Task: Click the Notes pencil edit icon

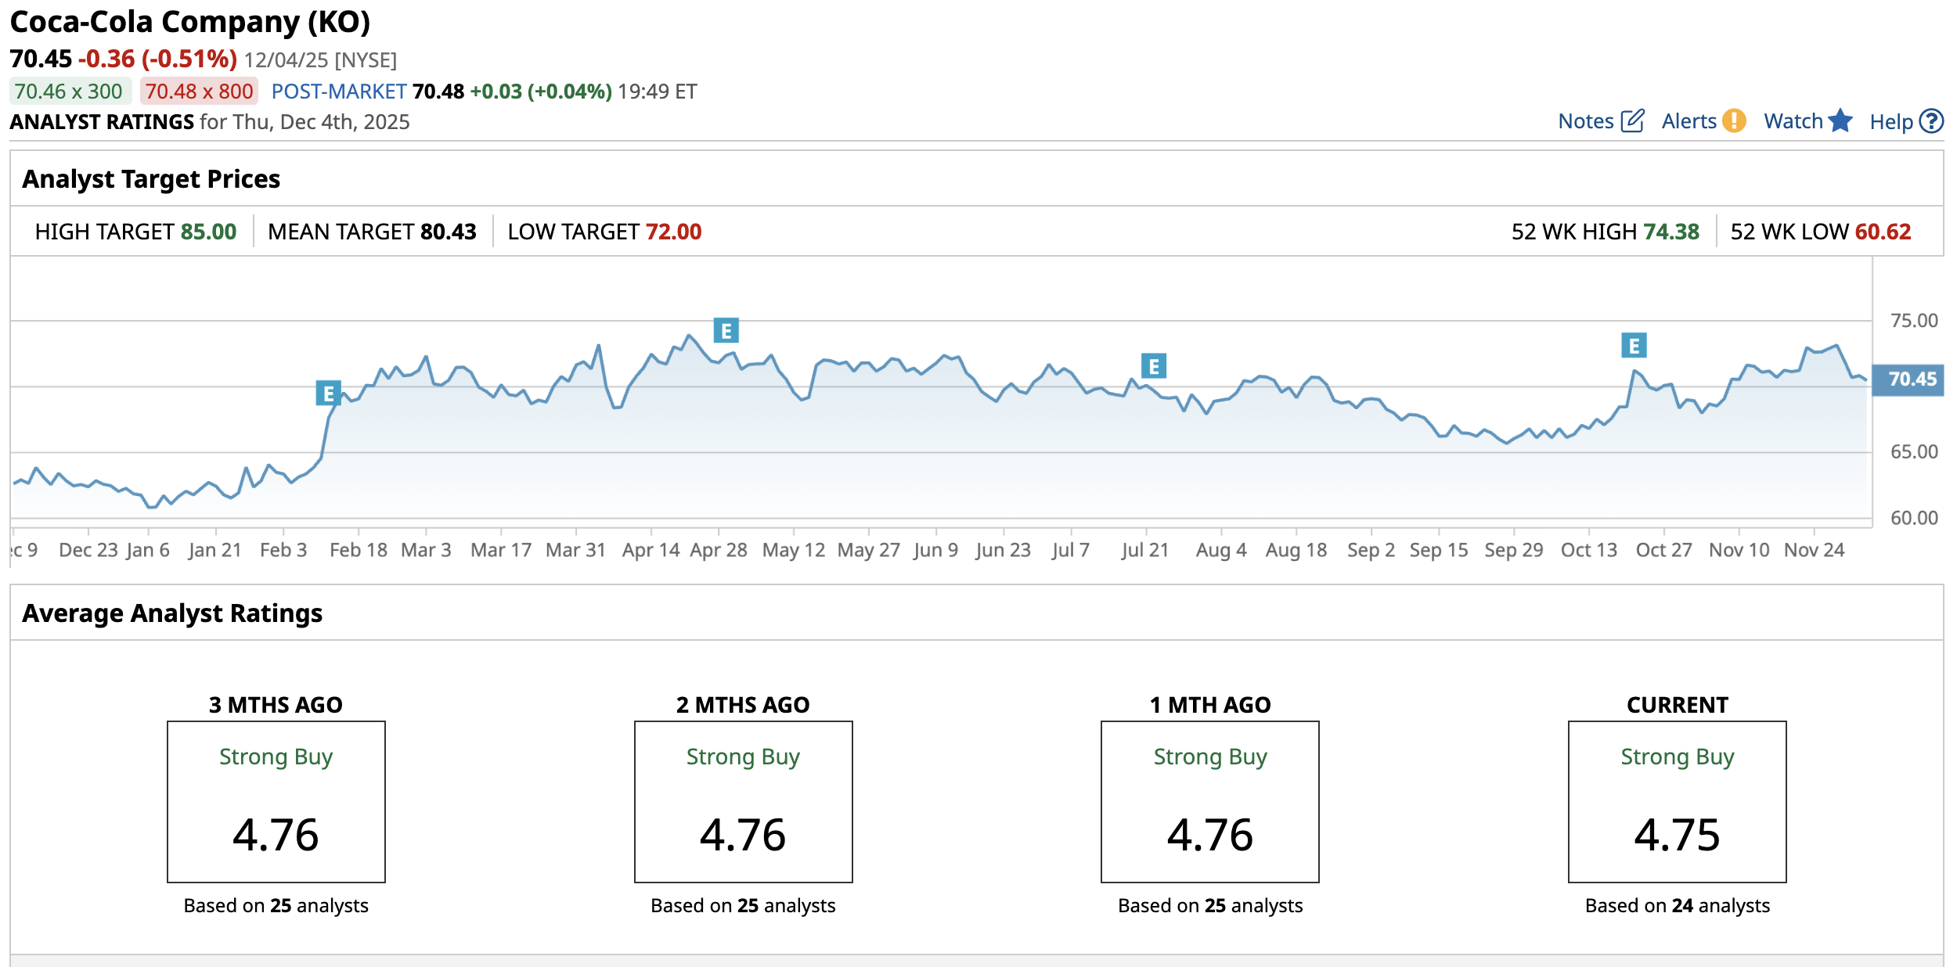Action: point(1632,121)
